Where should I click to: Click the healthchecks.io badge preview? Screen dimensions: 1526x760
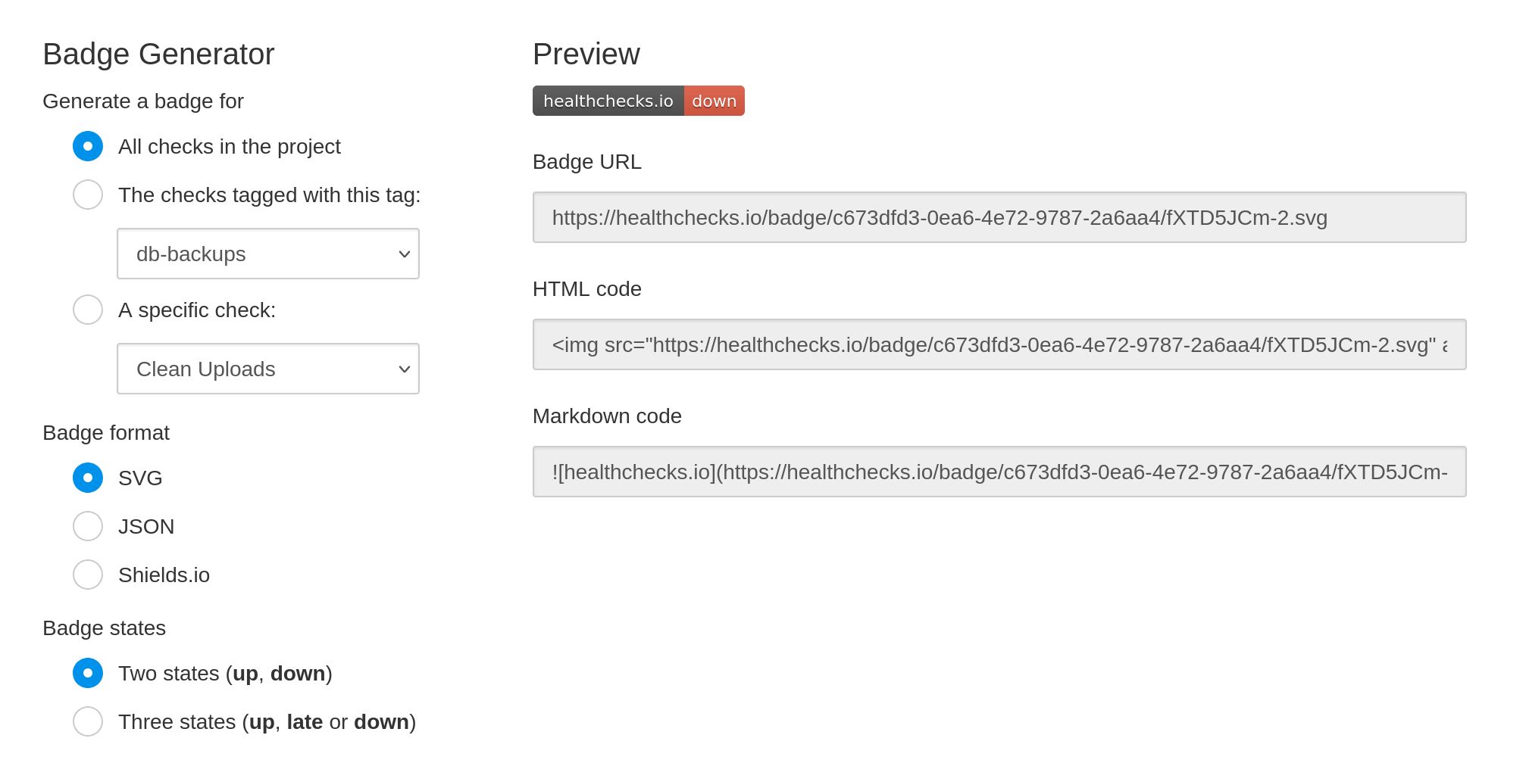tap(608, 100)
